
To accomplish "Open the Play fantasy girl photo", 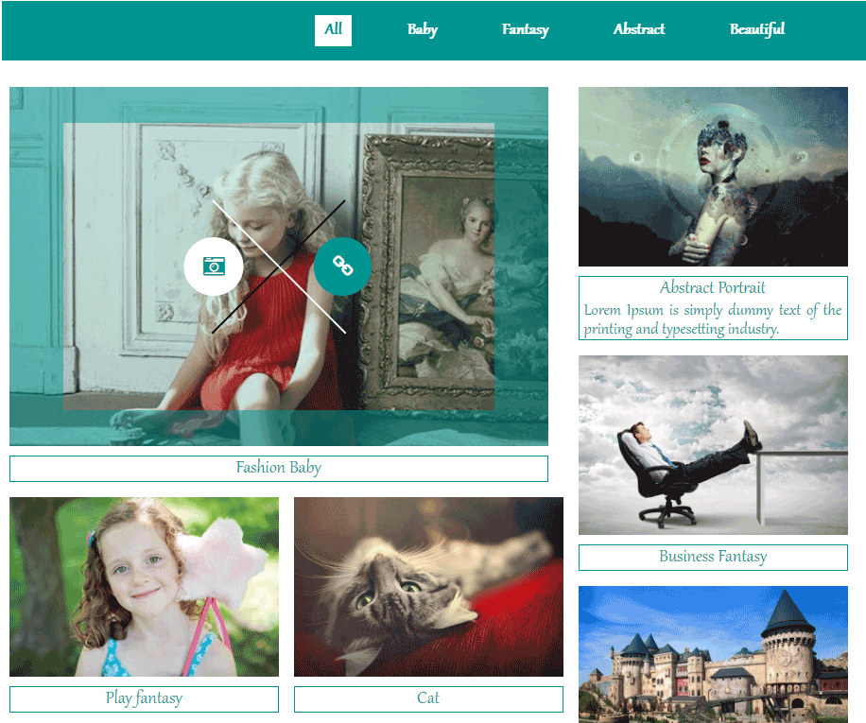I will click(144, 587).
